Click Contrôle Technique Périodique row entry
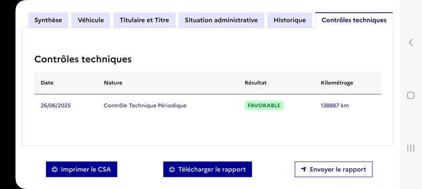Screen dimensions: 422x189 145,106
